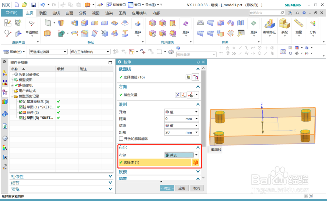Click the 应用 button
The height and width of the screenshot is (201, 327).
tap(181, 188)
